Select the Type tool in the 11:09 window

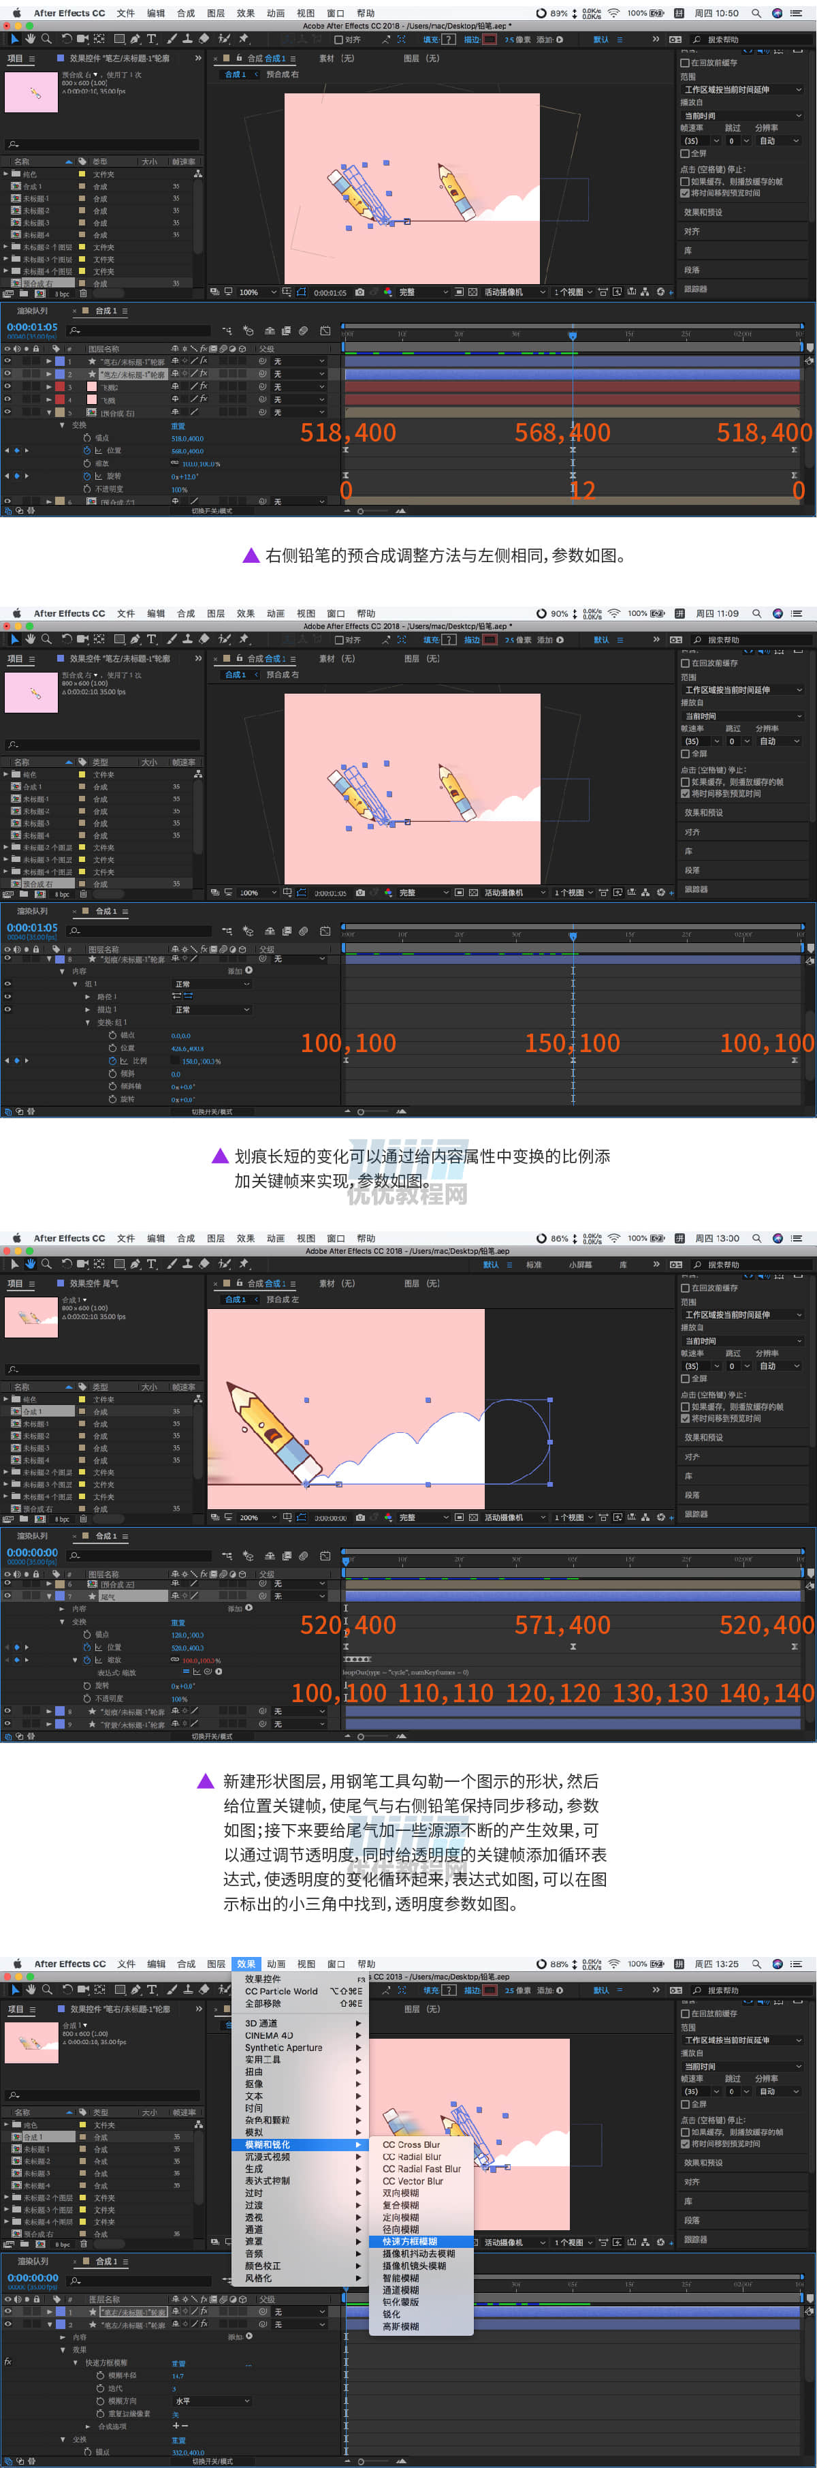[x=151, y=639]
